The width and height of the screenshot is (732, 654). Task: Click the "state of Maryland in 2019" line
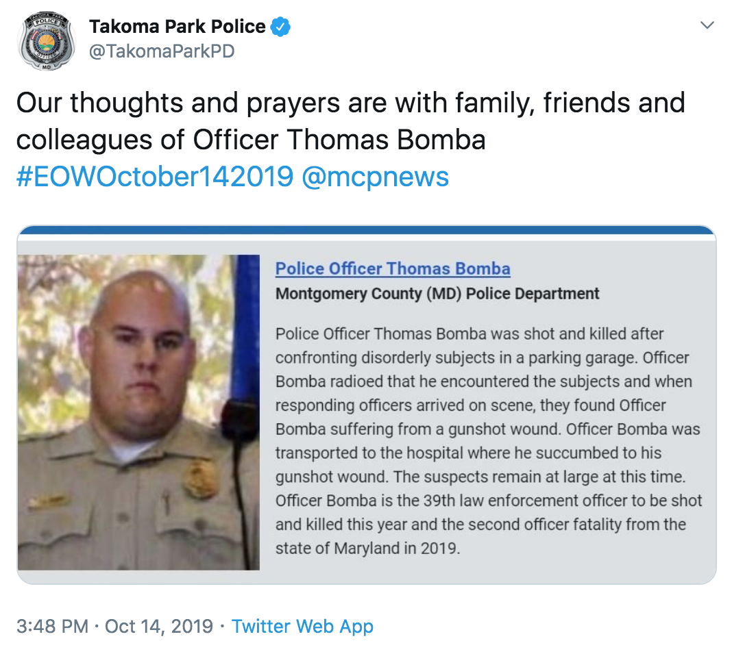367,548
